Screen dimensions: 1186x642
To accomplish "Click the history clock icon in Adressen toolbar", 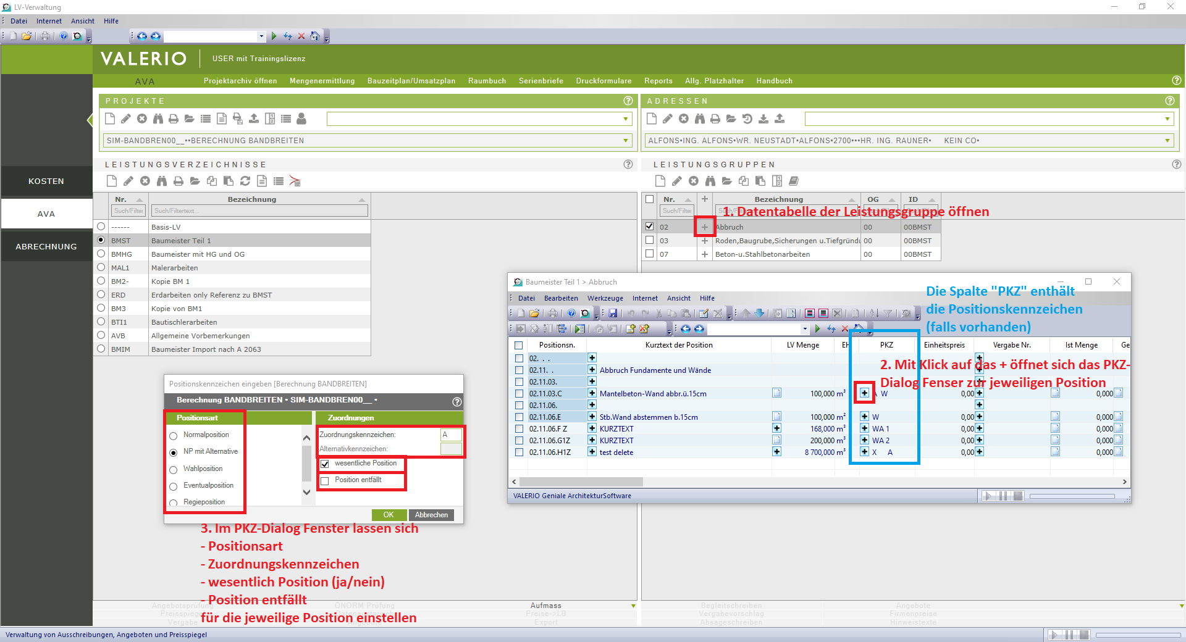I will tap(747, 119).
